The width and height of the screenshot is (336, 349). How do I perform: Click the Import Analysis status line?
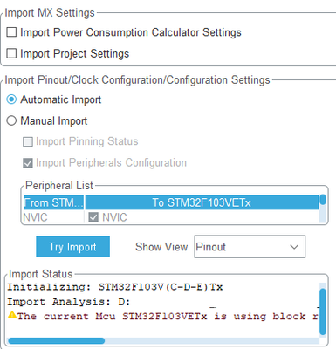tap(69, 302)
